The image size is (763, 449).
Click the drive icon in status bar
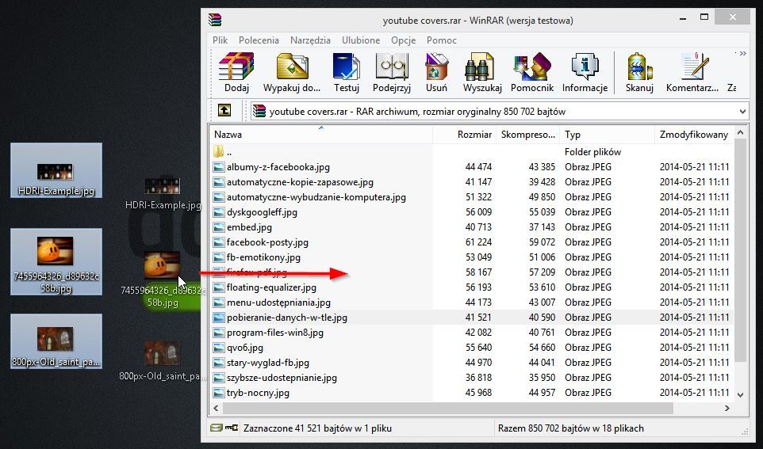click(217, 428)
